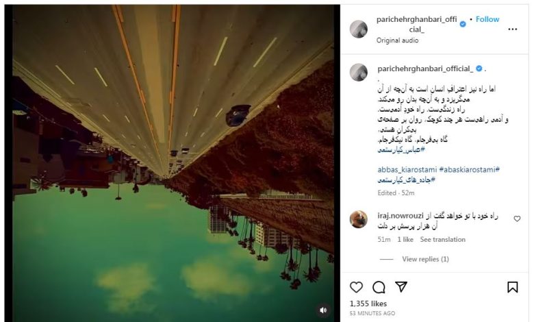Screen dimensions: 534x322
Task: Open the comment bubble icon
Action: point(379,287)
